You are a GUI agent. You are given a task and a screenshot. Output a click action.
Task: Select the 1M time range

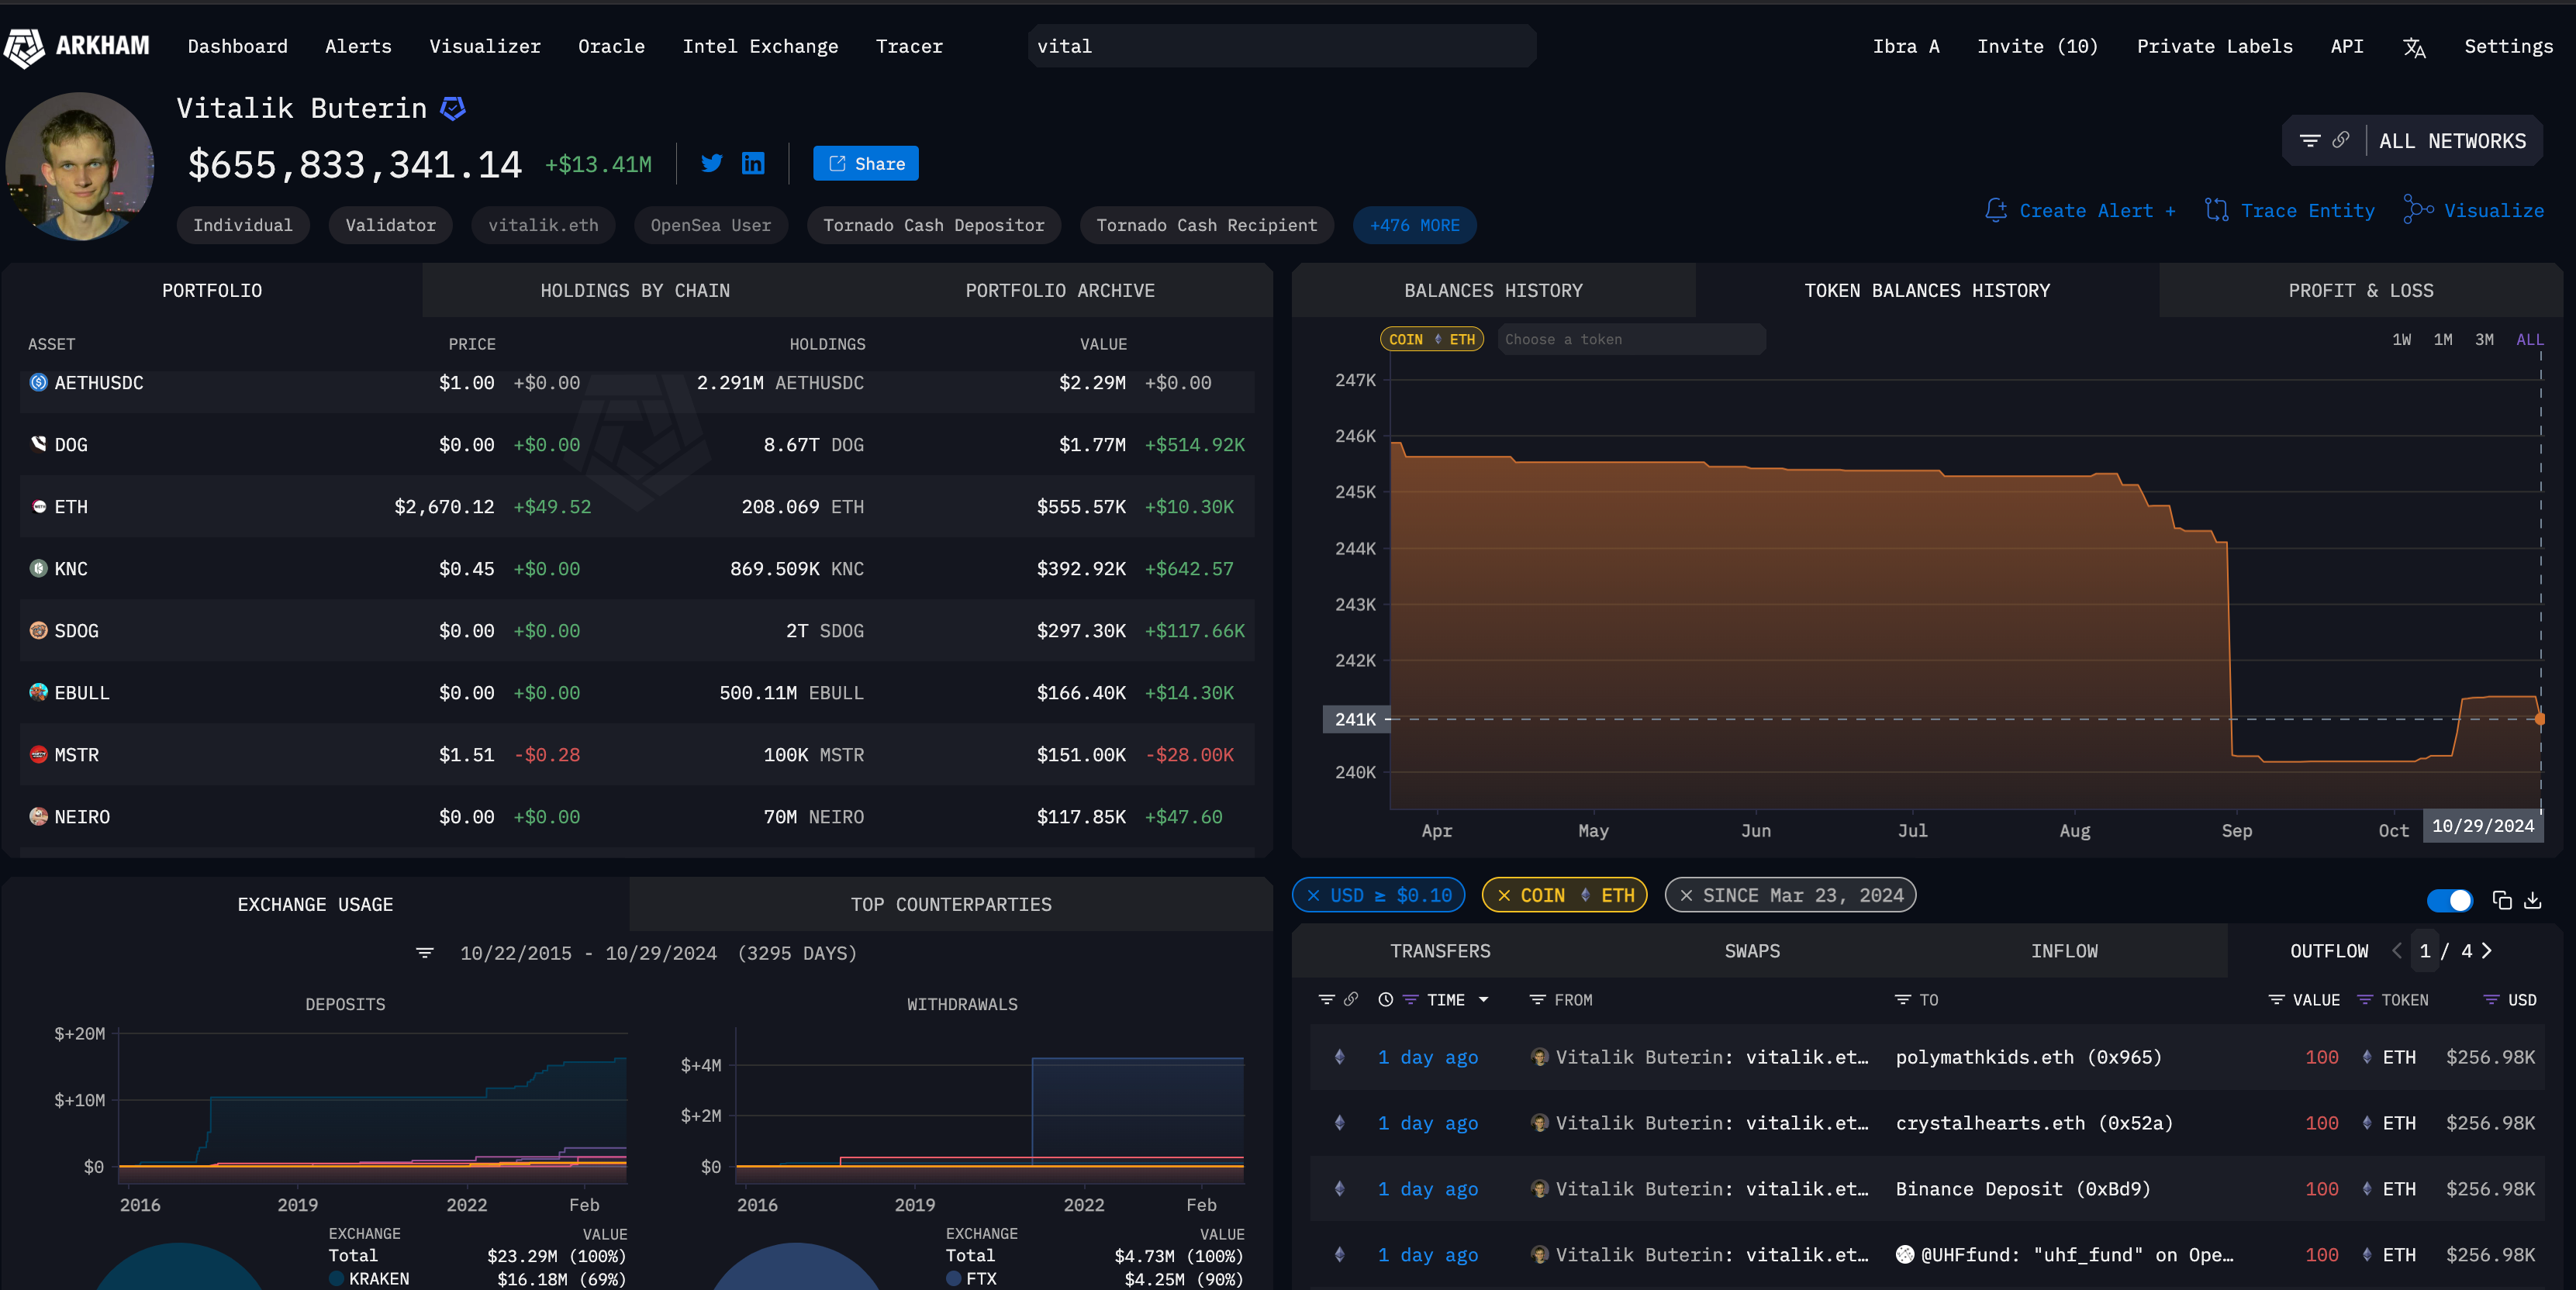tap(2443, 340)
